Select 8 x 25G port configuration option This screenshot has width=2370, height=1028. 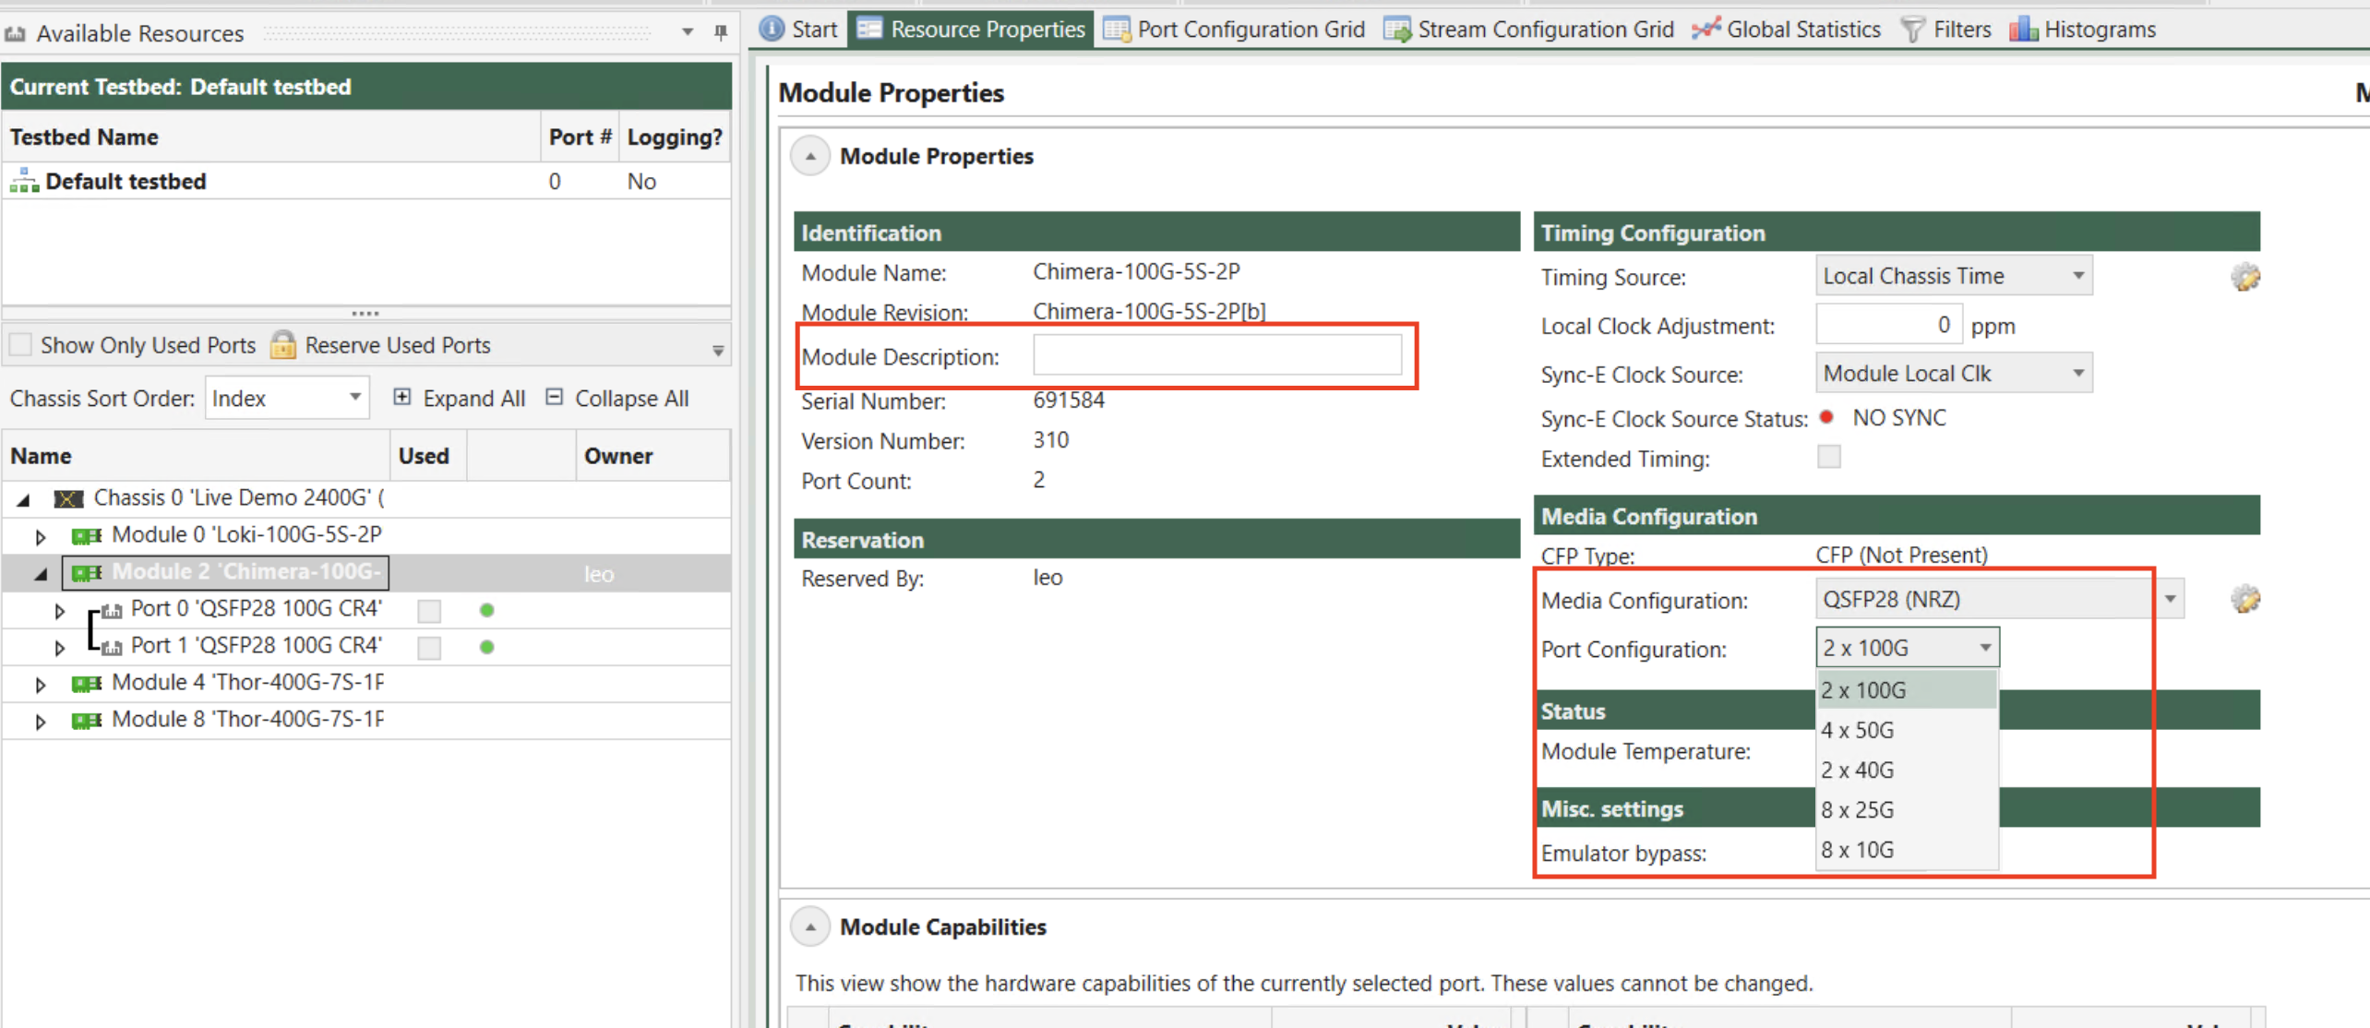click(1907, 809)
